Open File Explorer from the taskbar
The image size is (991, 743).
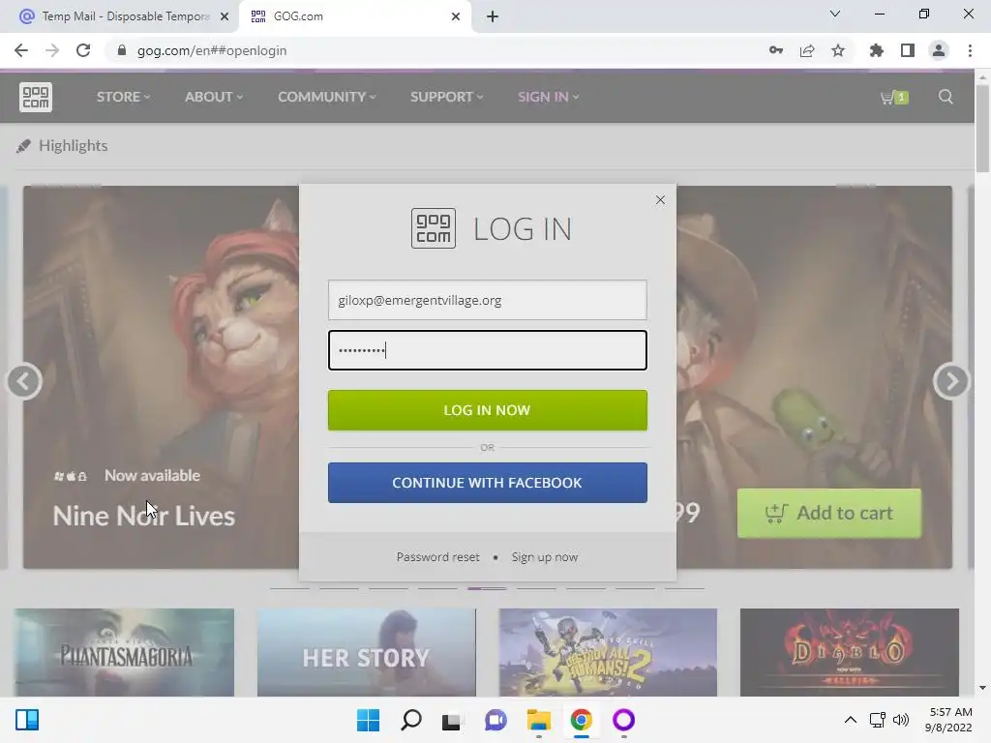pos(538,720)
